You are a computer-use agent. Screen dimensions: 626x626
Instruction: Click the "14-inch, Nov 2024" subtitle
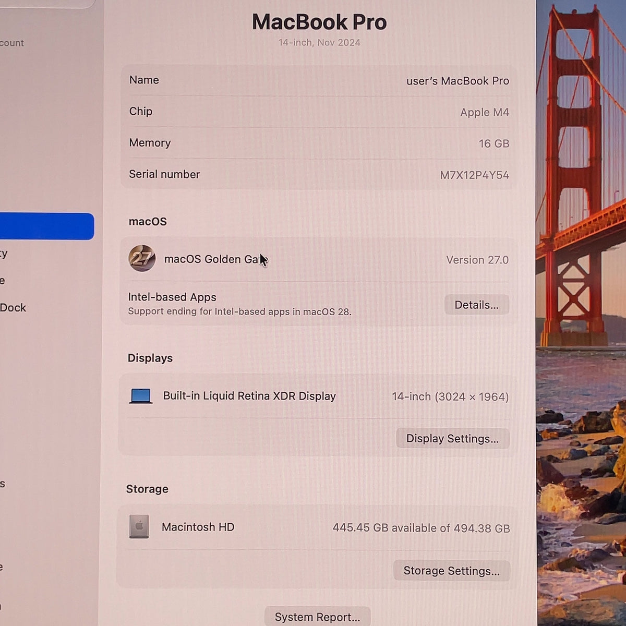(x=319, y=43)
